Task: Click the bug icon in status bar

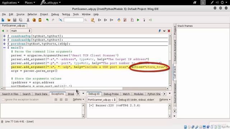Action: [x=2, y=121]
